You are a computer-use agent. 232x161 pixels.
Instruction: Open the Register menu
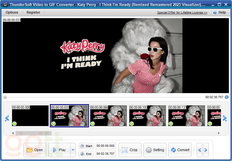pos(33,12)
